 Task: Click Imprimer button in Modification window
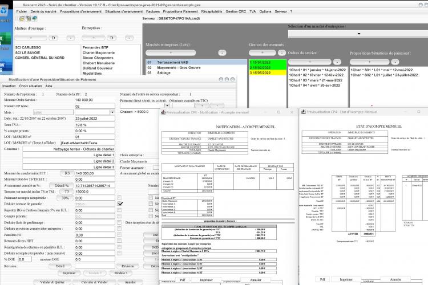click(69, 272)
